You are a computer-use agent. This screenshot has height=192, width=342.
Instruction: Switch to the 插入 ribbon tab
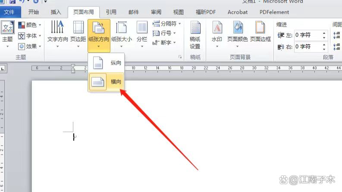click(56, 12)
